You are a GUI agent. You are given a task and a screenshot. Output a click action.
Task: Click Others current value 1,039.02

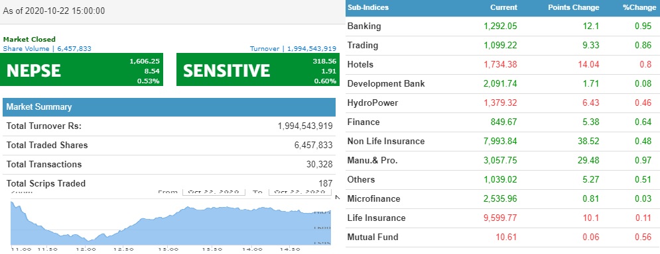pos(500,180)
